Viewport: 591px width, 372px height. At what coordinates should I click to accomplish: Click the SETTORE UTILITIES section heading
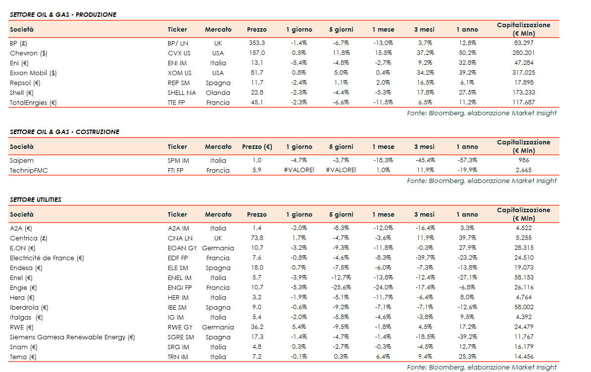[x=36, y=199]
